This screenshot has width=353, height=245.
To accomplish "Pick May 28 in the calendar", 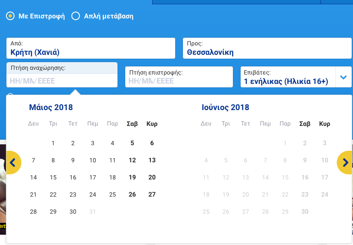I will click(x=33, y=212).
